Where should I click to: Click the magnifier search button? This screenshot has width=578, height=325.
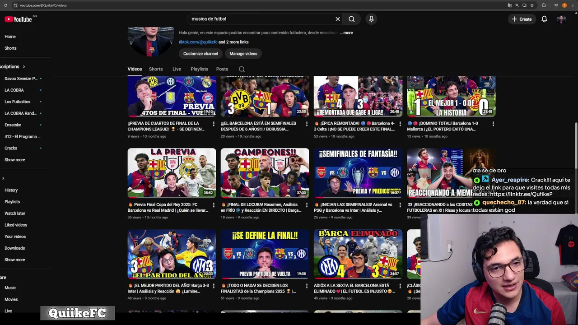[351, 19]
